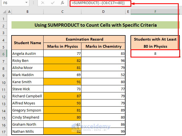The height and width of the screenshot is (136, 182).
Task: Select row 17 header
Action: pyautogui.click(x=4, y=132)
